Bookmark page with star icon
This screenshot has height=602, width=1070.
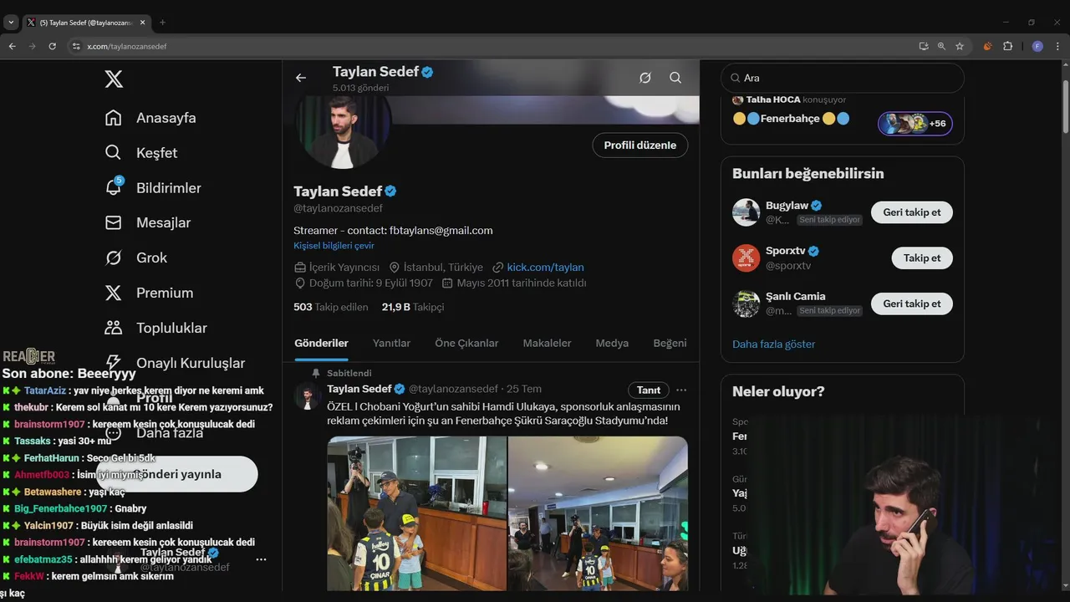point(960,47)
